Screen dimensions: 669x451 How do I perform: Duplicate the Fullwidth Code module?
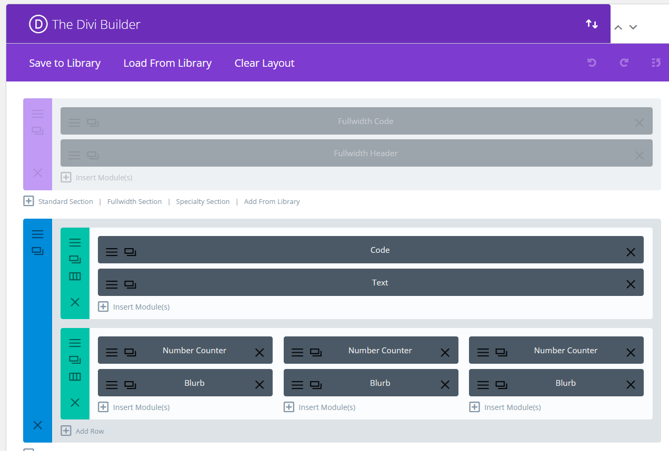click(93, 123)
